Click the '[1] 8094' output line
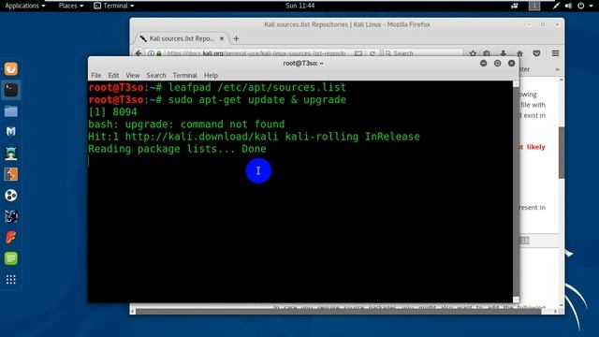The width and height of the screenshot is (599, 337). (112, 112)
